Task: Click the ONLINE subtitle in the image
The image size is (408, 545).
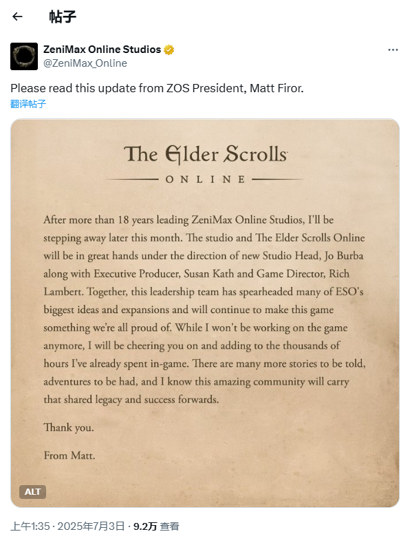Action: (205, 180)
